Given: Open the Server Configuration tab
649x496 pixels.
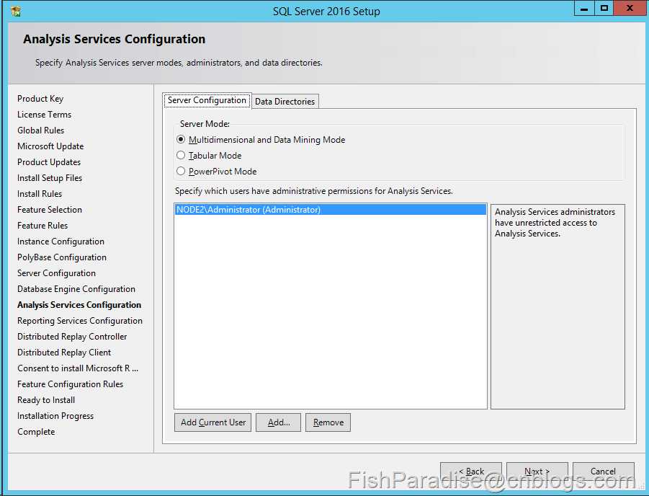Looking at the screenshot, I should click(x=207, y=100).
